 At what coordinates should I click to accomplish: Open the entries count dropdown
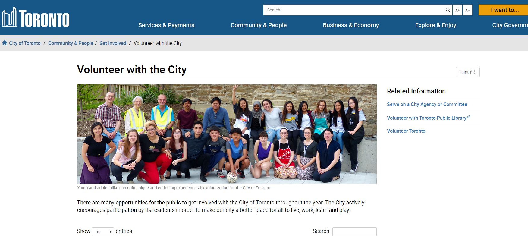pos(103,232)
